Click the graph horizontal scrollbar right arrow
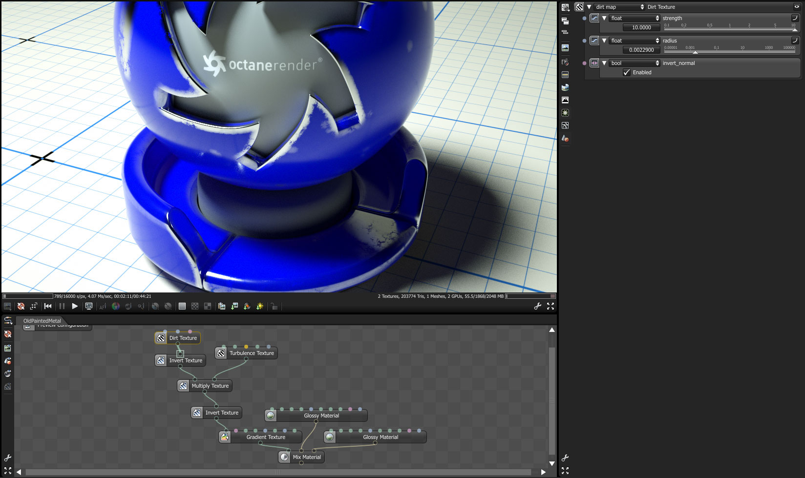 543,472
